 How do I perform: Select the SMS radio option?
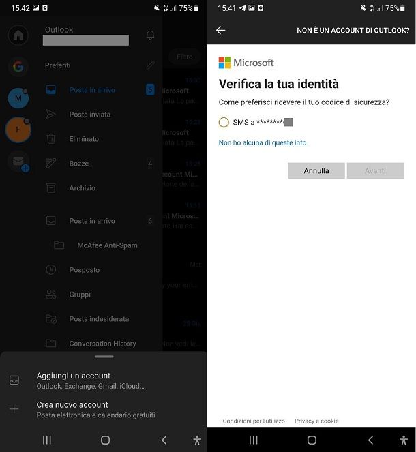pos(224,122)
